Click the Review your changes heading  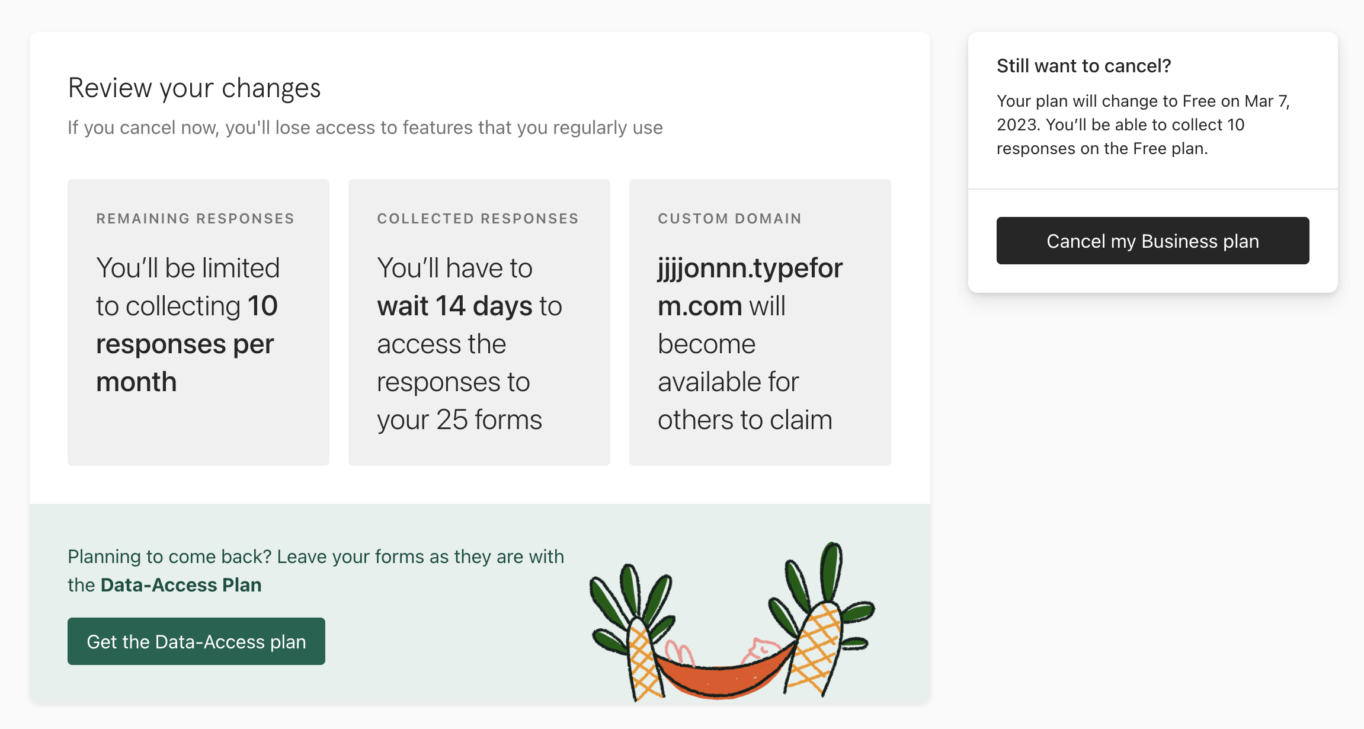click(194, 88)
